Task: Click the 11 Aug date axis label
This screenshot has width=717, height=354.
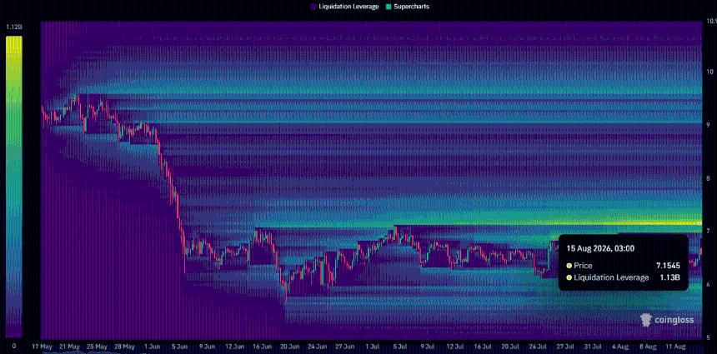Action: [x=677, y=347]
